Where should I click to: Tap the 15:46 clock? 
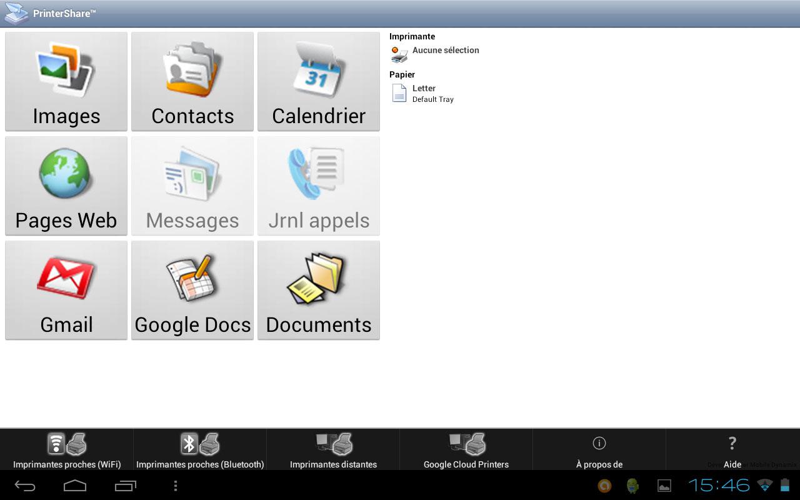[x=719, y=486]
